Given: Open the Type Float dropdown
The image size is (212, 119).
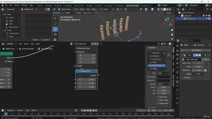Looking at the screenshot, I should (x=163, y=73).
